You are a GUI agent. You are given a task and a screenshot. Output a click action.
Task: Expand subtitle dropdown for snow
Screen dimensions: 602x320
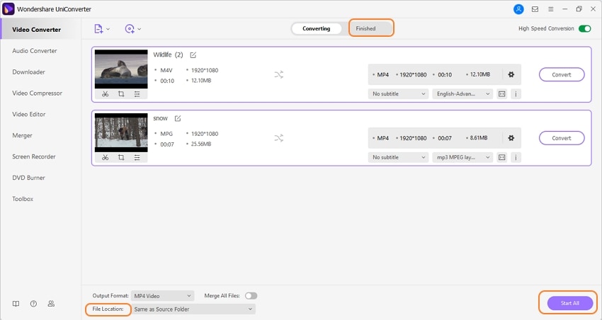tap(398, 157)
